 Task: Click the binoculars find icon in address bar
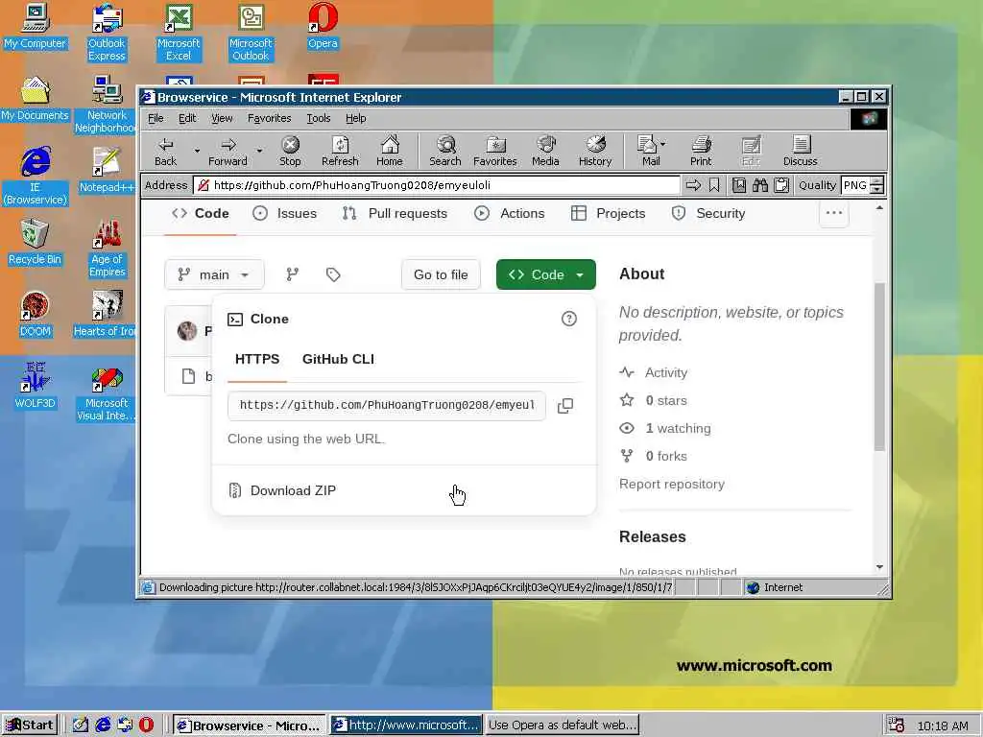pos(760,185)
